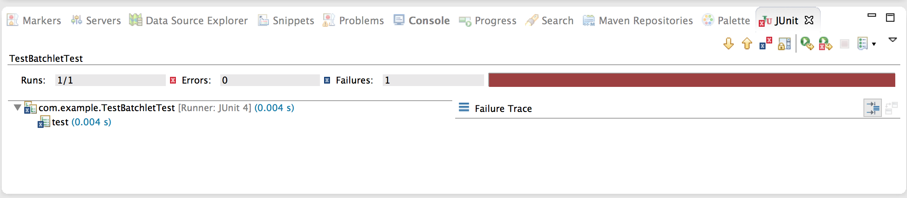Screen dimensions: 907x198
Task: Close the JUnit view tab
Action: point(809,20)
